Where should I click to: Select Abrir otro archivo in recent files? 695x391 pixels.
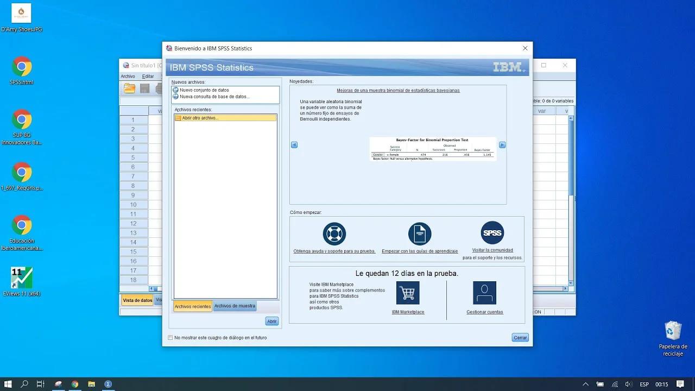point(200,117)
